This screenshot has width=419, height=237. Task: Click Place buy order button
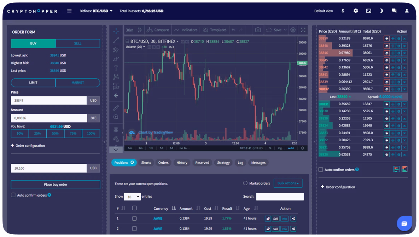pos(56,185)
